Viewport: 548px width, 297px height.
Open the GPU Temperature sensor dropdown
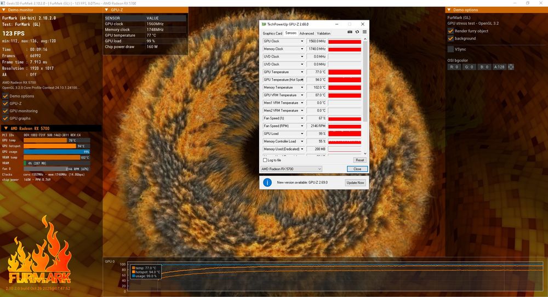(302, 72)
